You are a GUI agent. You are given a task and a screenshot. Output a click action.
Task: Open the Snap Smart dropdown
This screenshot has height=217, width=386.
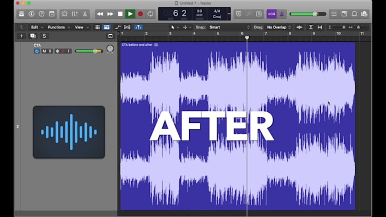[229, 27]
